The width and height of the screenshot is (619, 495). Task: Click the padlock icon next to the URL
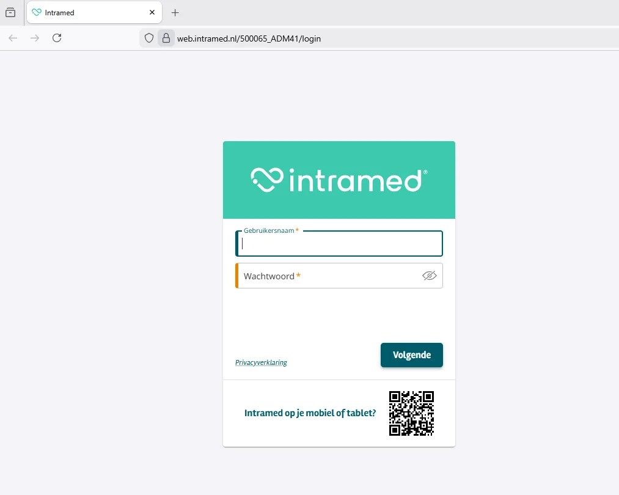tap(166, 38)
